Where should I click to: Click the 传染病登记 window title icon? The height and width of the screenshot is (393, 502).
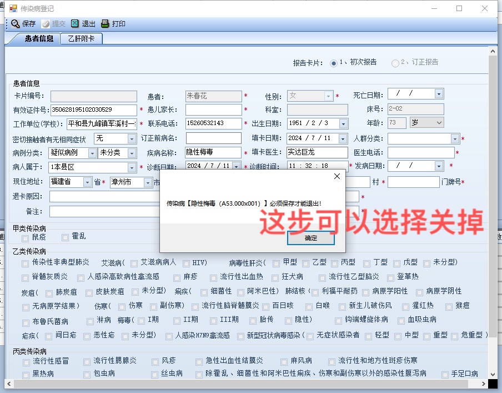coord(13,8)
